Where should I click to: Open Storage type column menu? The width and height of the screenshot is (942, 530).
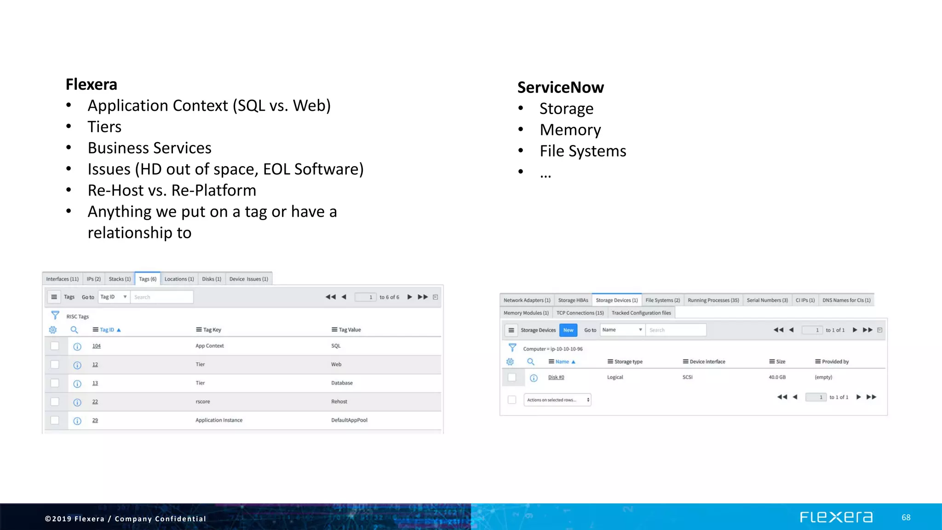point(610,362)
